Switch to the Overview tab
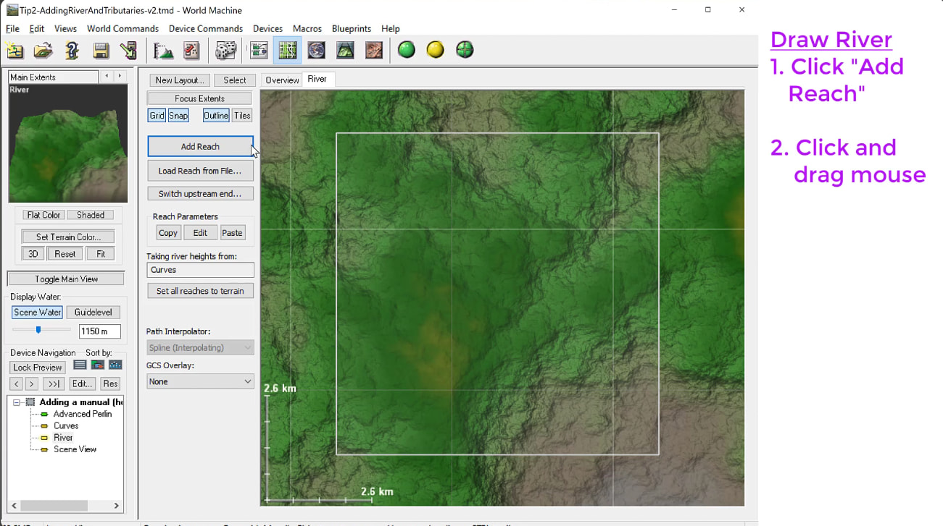The width and height of the screenshot is (943, 526). coord(281,80)
